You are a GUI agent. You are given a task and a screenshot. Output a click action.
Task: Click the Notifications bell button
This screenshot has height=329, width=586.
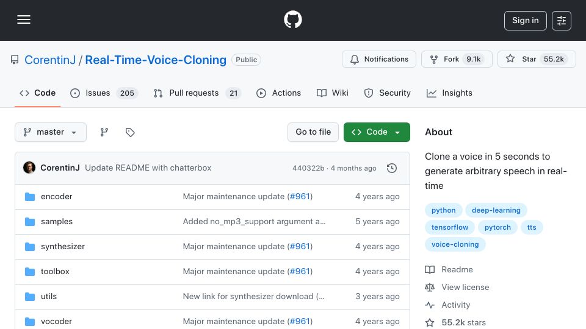tap(379, 59)
